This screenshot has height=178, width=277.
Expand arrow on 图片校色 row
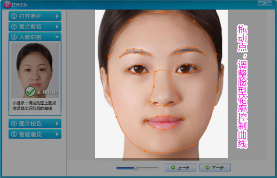point(57,124)
